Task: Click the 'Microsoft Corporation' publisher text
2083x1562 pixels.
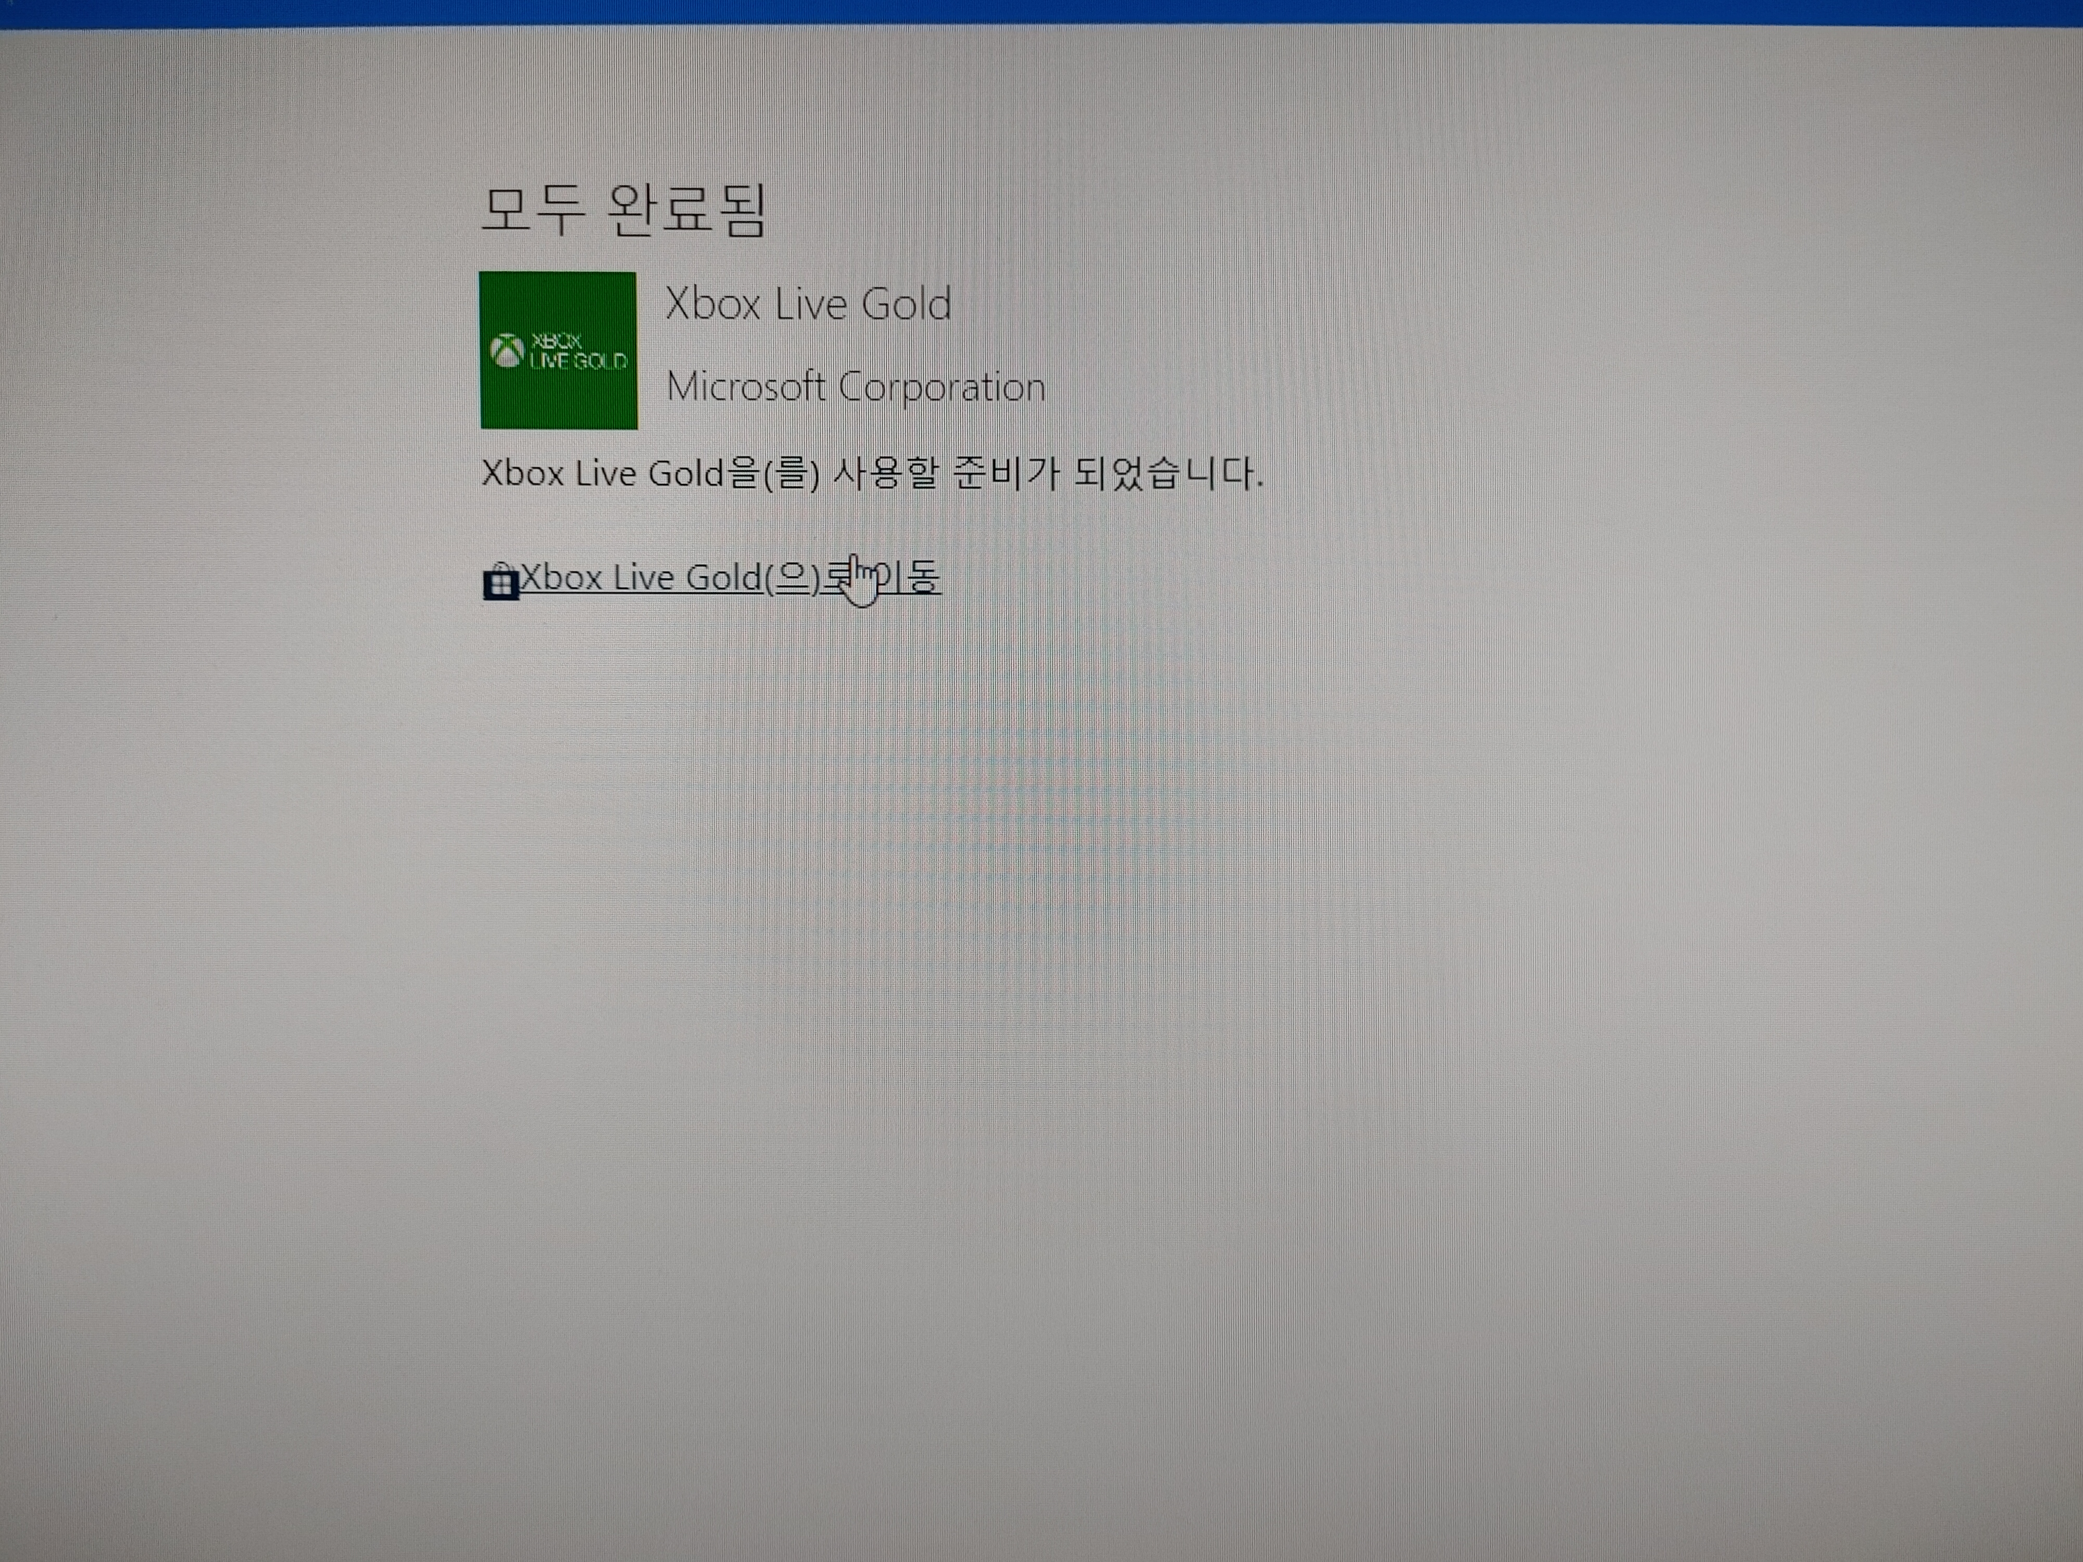Action: 856,387
